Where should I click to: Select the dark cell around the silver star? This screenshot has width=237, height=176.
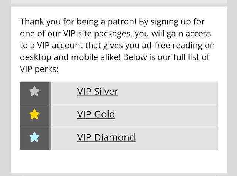click(x=34, y=93)
